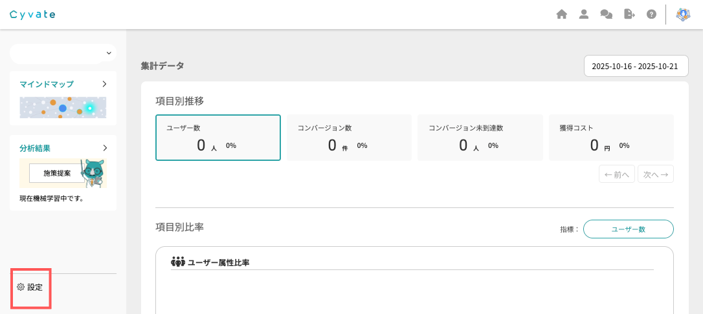This screenshot has height=314, width=703.
Task: Select the コンバージョン数 metric card
Action: [x=349, y=138]
